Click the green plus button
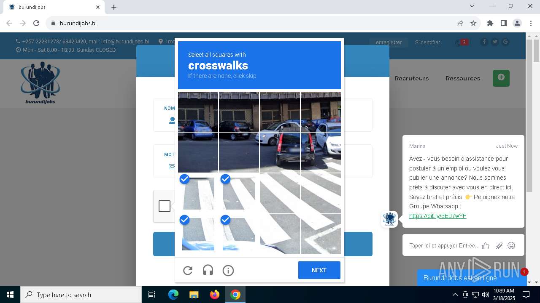The width and height of the screenshot is (540, 303). 501,78
